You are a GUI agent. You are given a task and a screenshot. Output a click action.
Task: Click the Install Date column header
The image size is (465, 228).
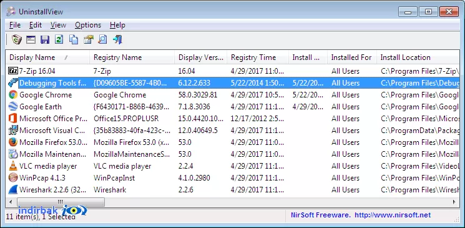click(x=308, y=57)
